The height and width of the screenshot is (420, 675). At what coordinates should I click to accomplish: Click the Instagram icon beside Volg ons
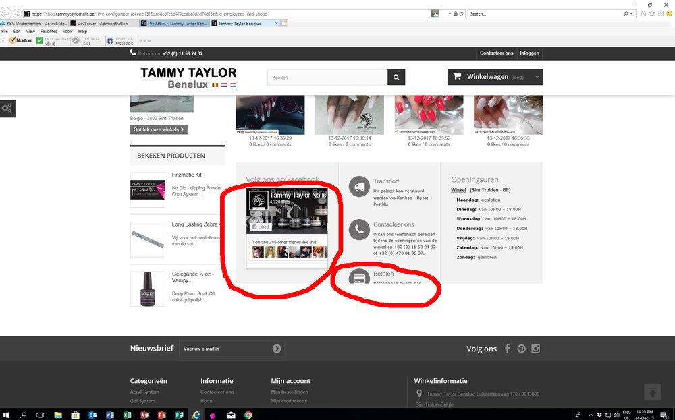(535, 349)
